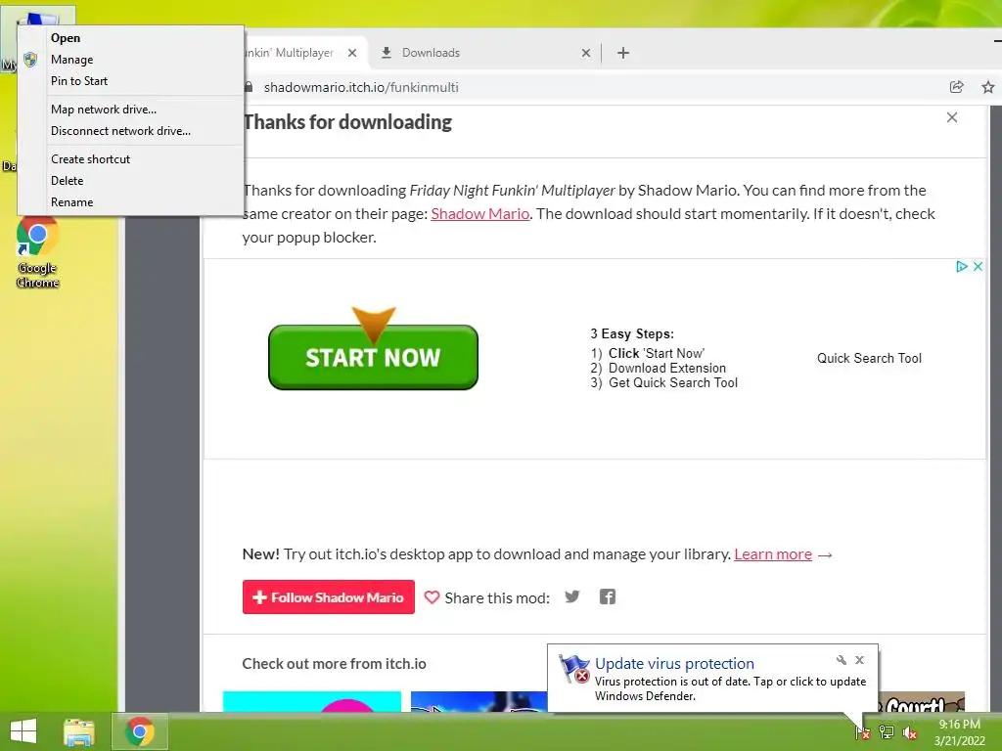Screen dimensions: 1002x751
Task: Click the shield icon beside Manage
Action: [30, 60]
